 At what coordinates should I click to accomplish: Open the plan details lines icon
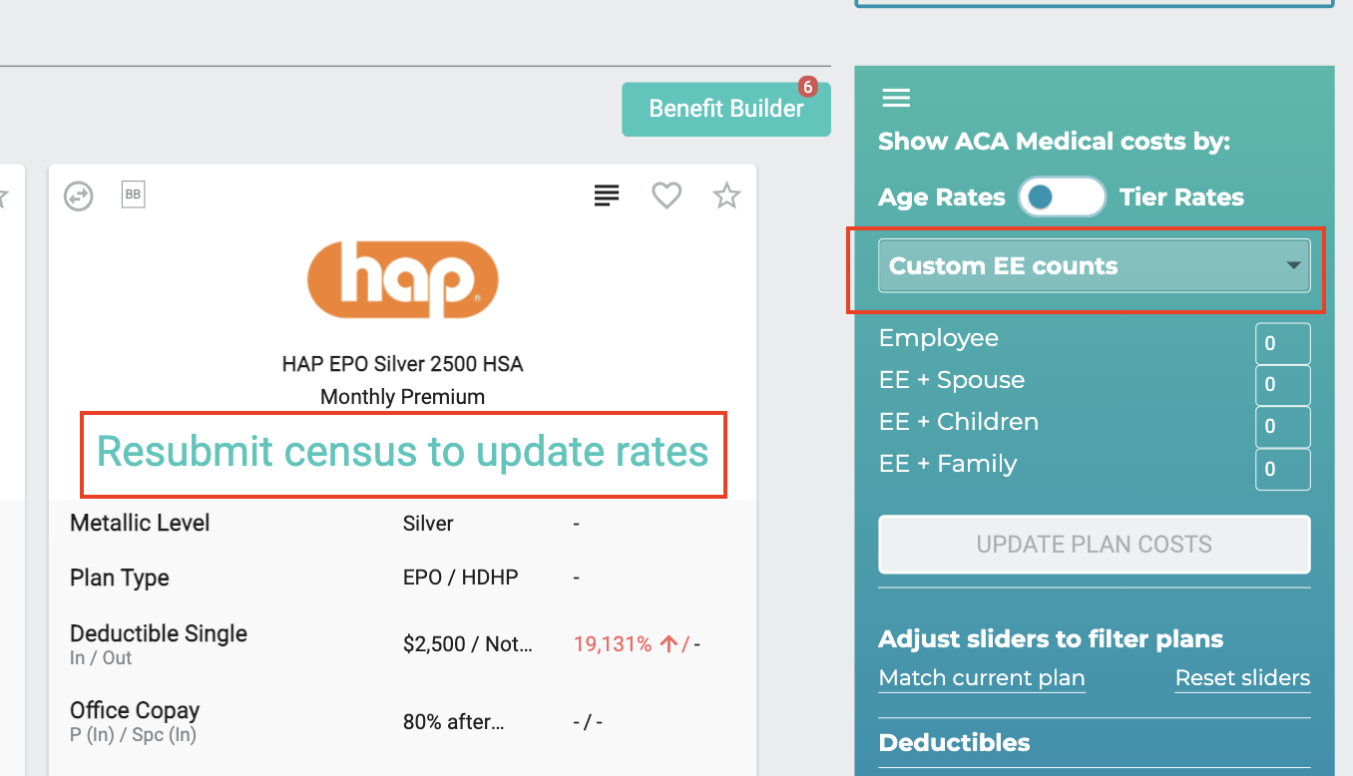click(607, 195)
